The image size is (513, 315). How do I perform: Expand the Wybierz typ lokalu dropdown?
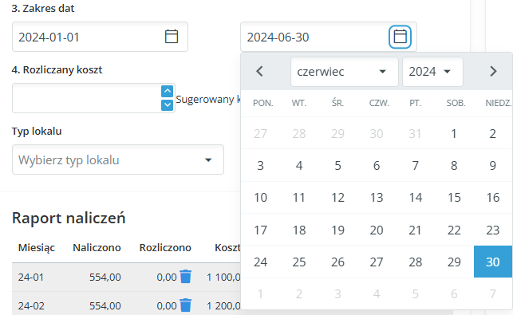point(118,159)
